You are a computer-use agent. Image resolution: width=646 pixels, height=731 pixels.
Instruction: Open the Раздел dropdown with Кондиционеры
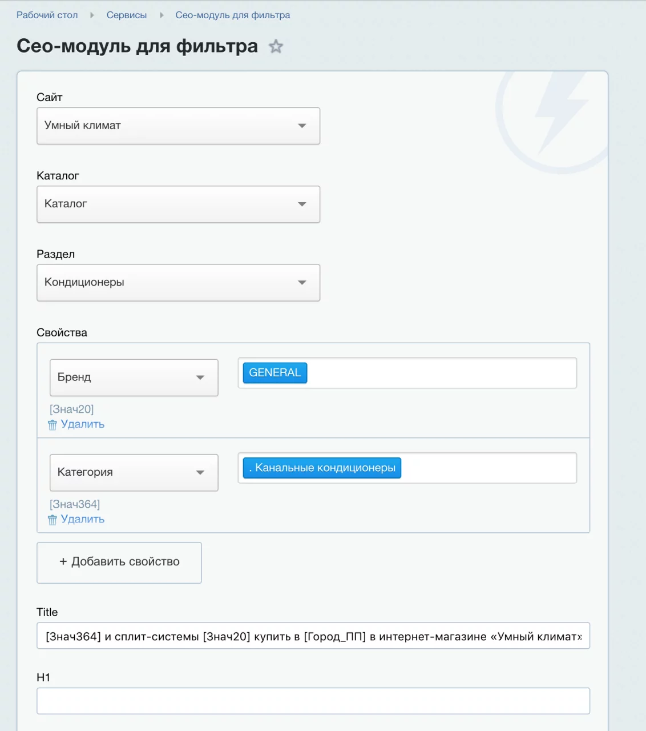[178, 283]
